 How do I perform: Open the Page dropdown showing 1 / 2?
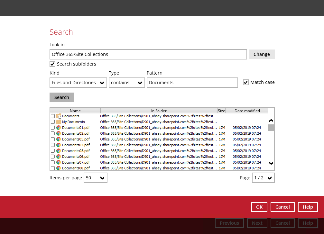pyautogui.click(x=263, y=178)
